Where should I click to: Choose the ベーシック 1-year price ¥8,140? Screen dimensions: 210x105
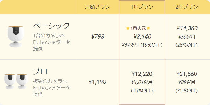click(x=142, y=37)
